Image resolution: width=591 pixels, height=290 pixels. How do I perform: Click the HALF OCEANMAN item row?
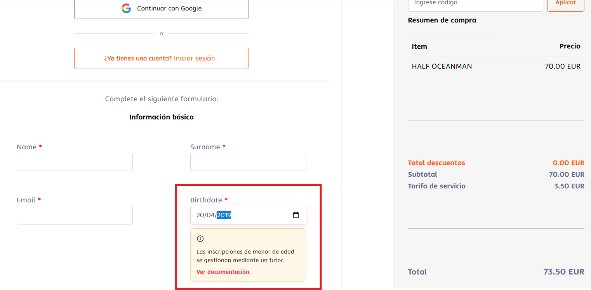click(x=496, y=66)
